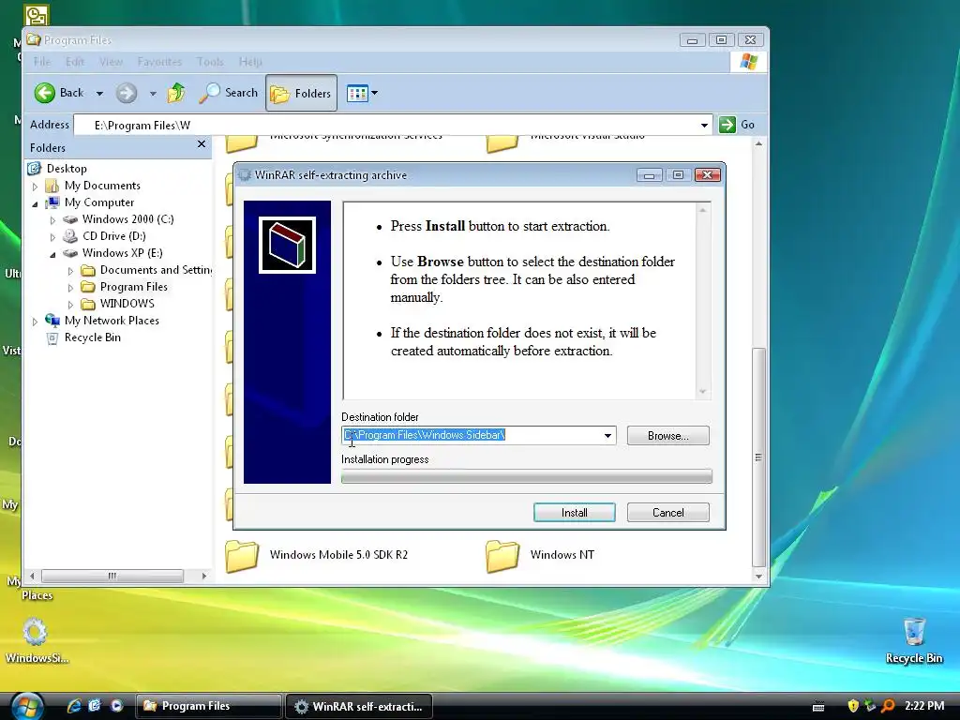This screenshot has height=720, width=960.
Task: Open the WindowsSi... desktop icon
Action: click(x=37, y=641)
